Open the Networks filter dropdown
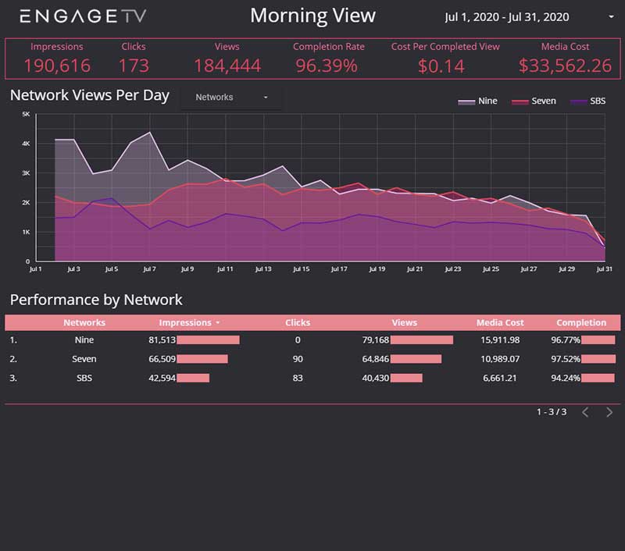Viewport: 625px width, 551px height. 231,98
